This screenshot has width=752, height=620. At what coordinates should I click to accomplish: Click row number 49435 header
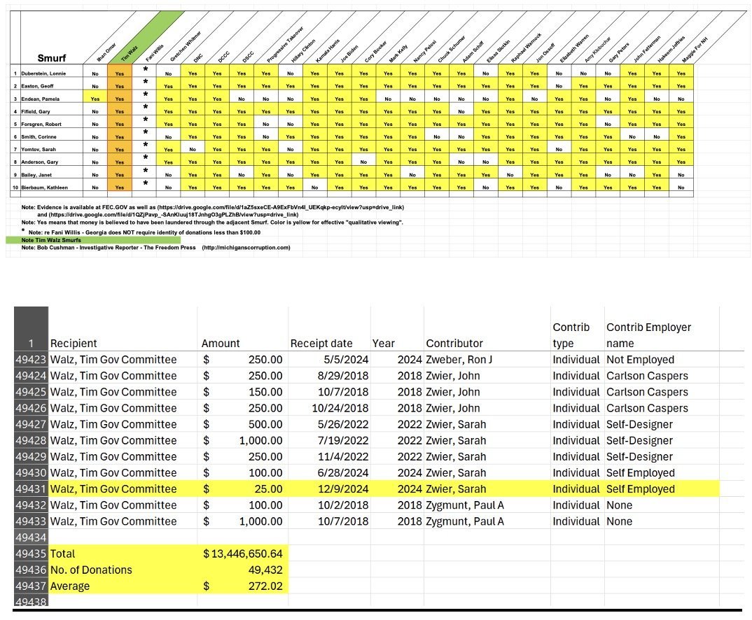(30, 554)
